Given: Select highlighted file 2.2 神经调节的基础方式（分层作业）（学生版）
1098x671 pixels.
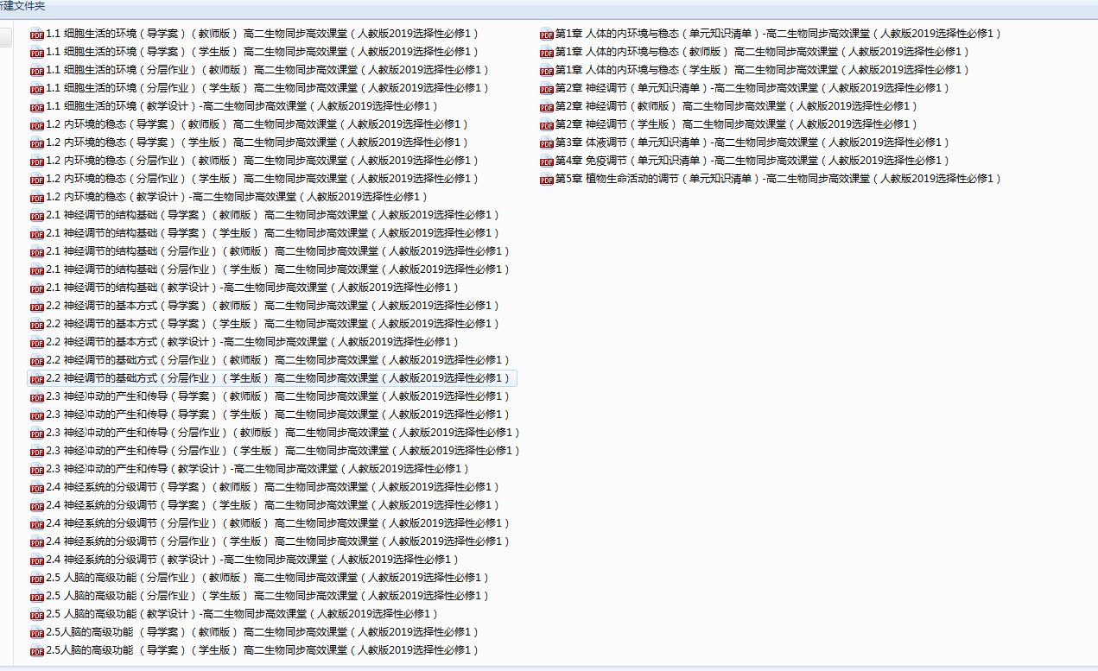Looking at the screenshot, I should [x=272, y=378].
